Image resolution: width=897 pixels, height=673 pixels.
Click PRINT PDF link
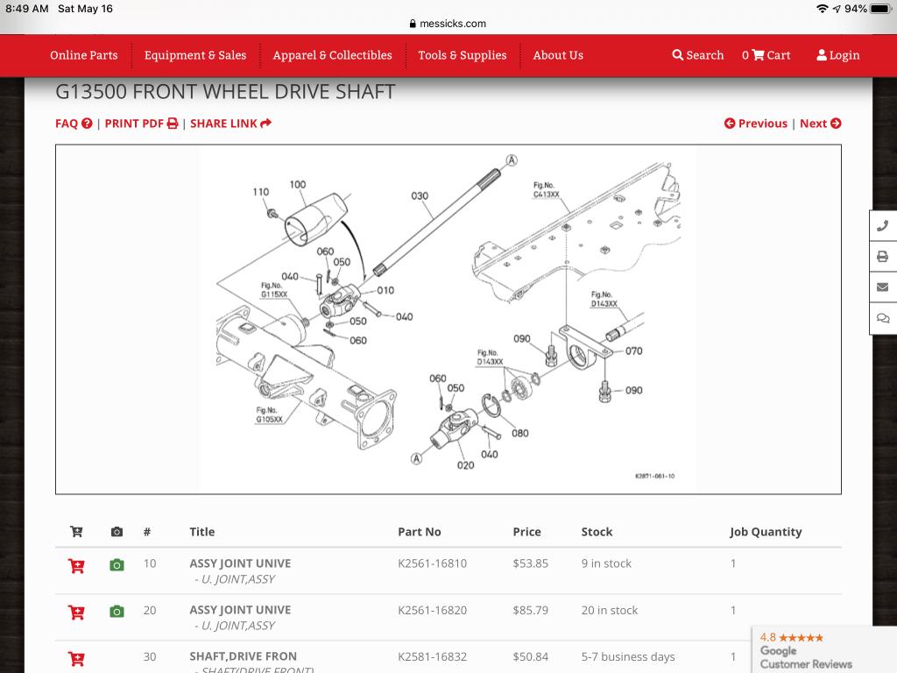pos(141,124)
